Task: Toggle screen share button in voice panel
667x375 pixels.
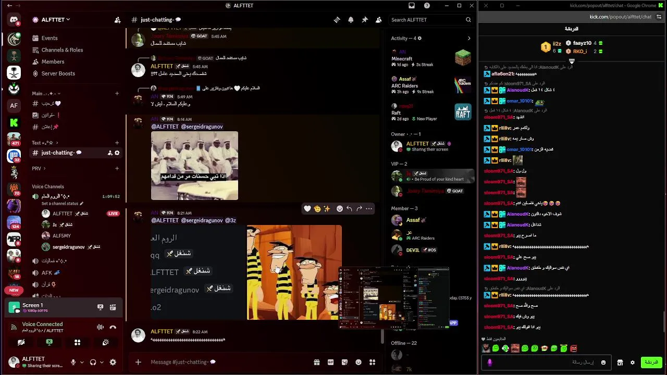Action: point(49,342)
